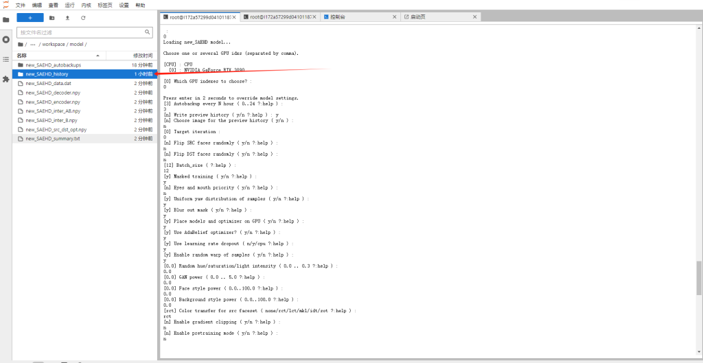Close the second root@ terminal tab

coord(314,17)
